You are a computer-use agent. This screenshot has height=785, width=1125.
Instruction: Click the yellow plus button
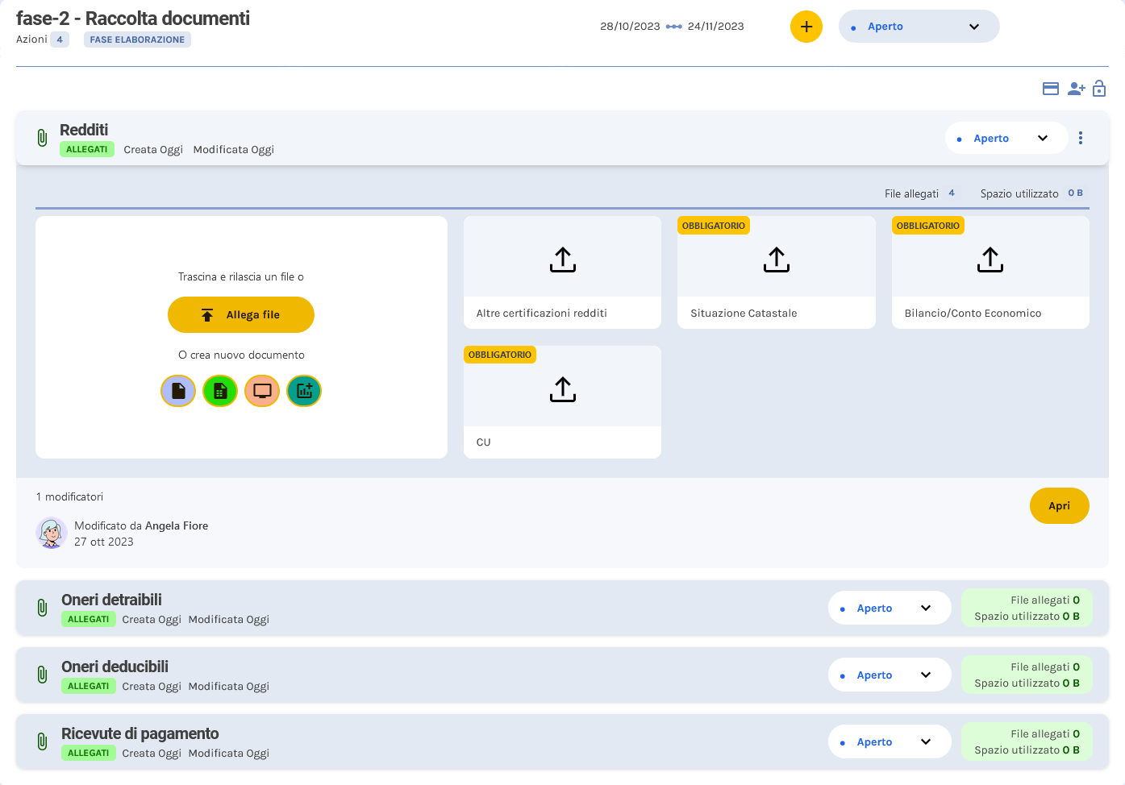(806, 27)
